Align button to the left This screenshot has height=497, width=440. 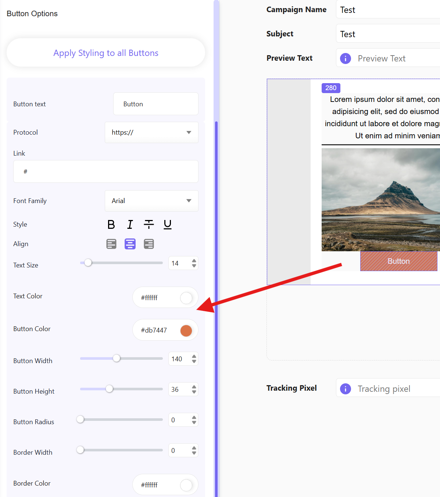[x=111, y=244]
